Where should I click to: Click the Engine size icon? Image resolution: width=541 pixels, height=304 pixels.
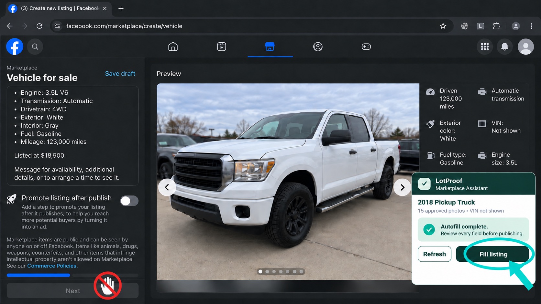pyautogui.click(x=482, y=156)
